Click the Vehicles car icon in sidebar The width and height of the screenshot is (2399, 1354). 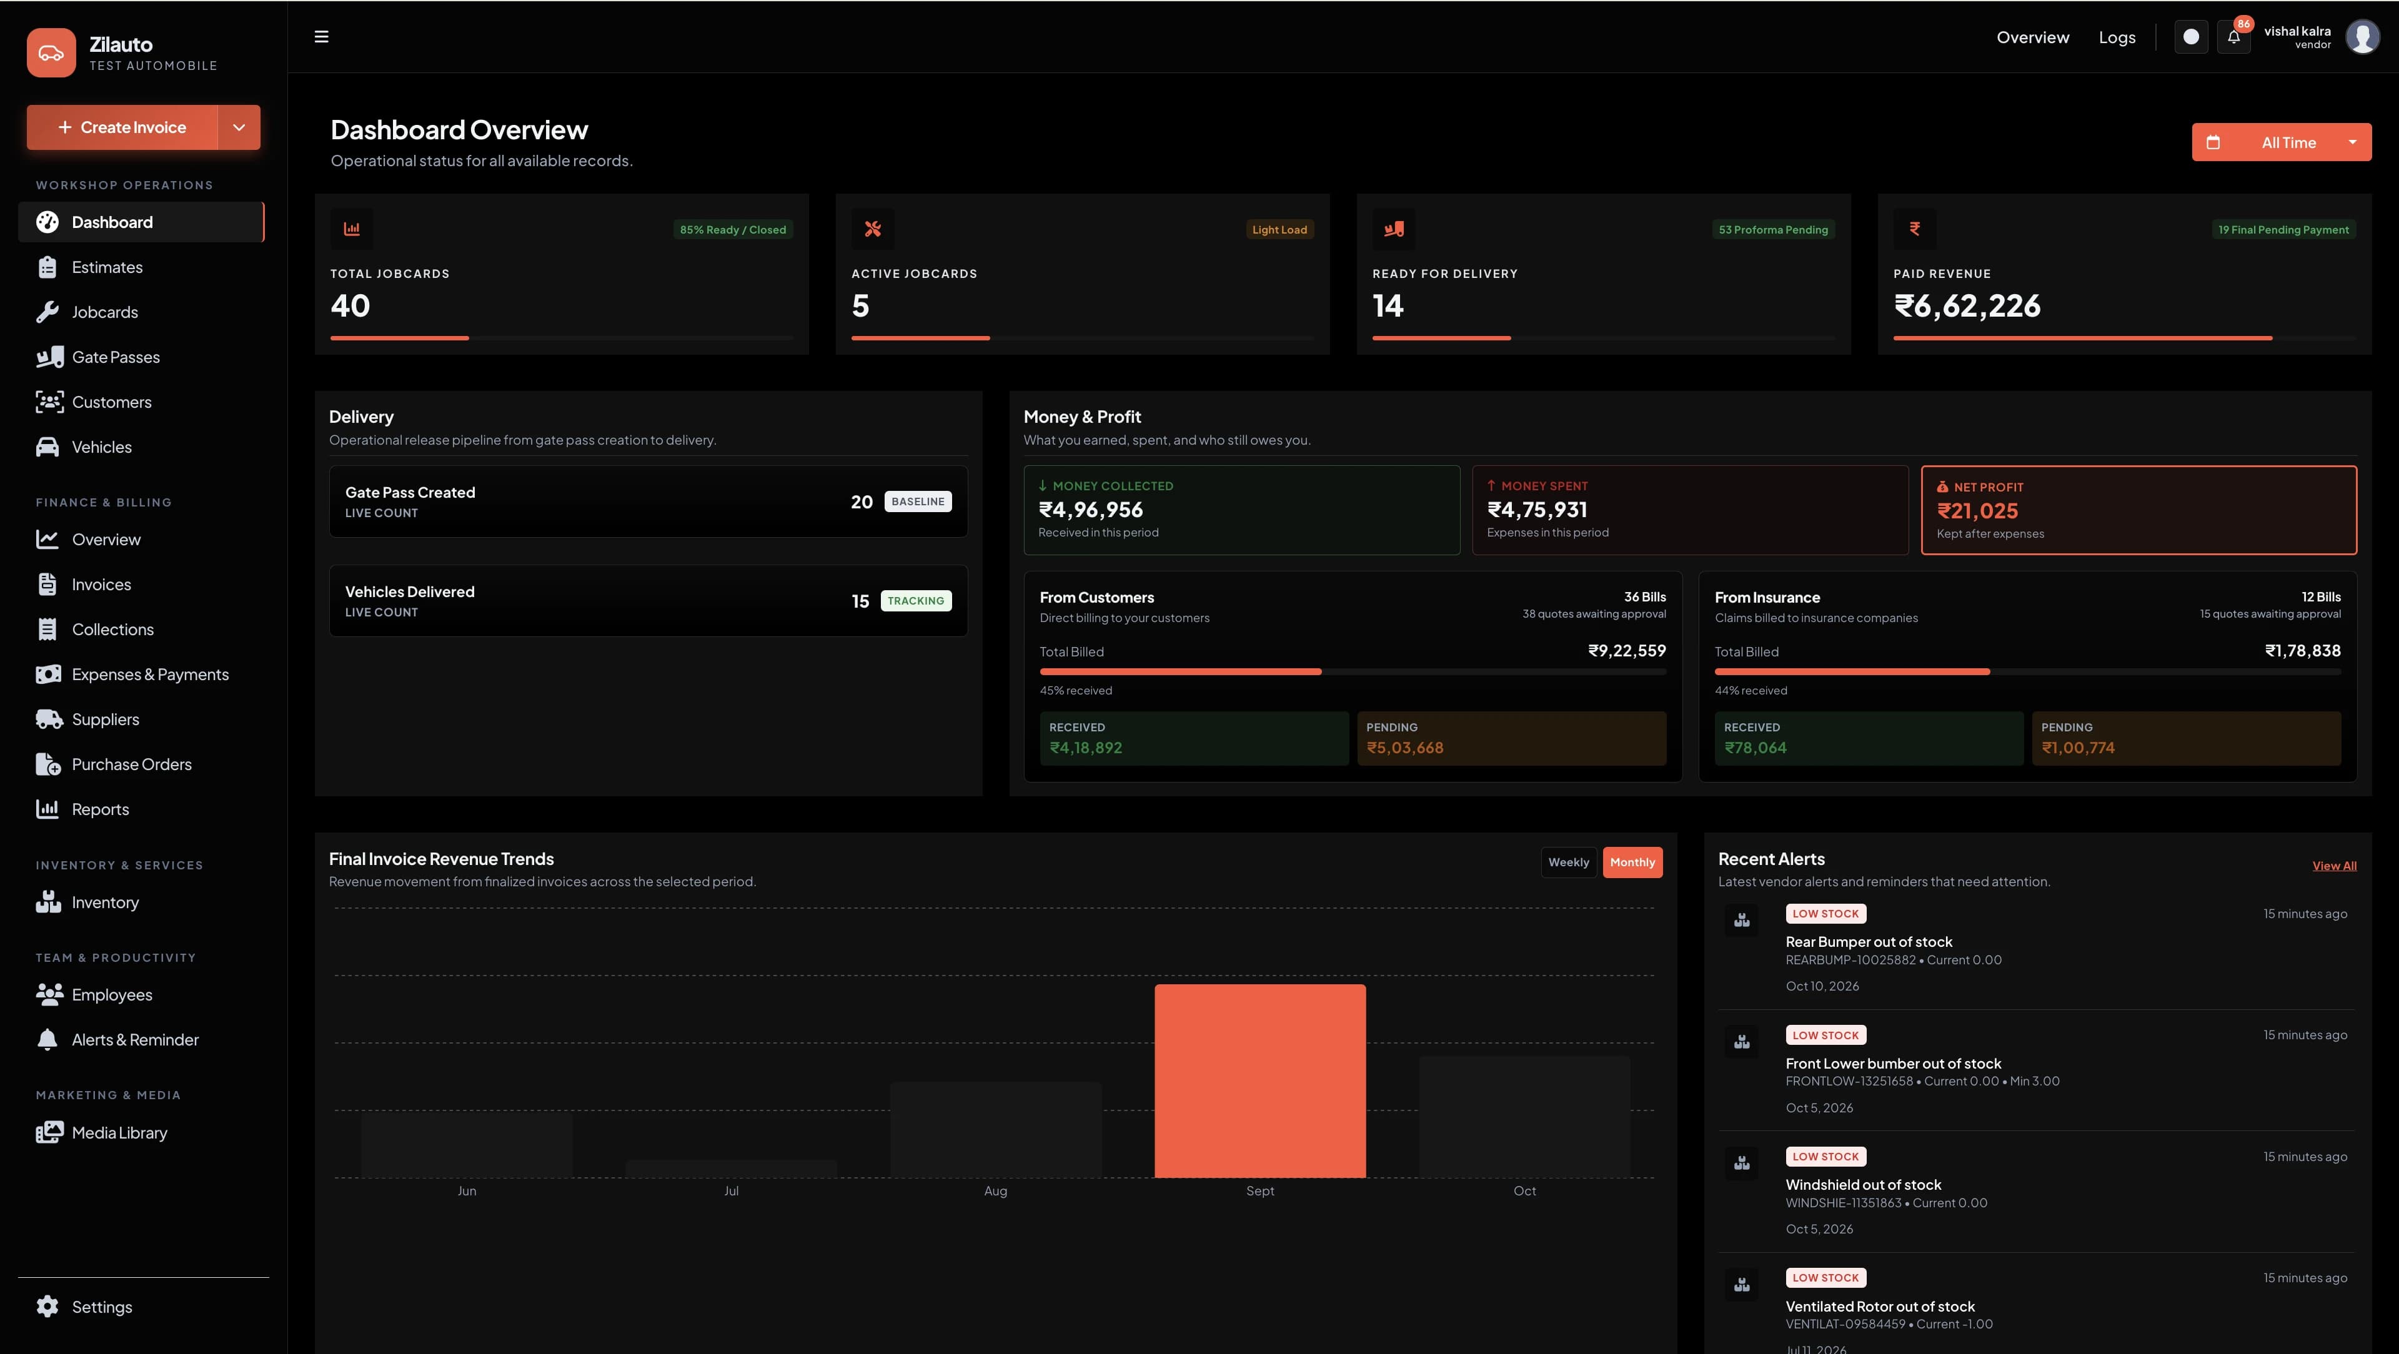[47, 447]
